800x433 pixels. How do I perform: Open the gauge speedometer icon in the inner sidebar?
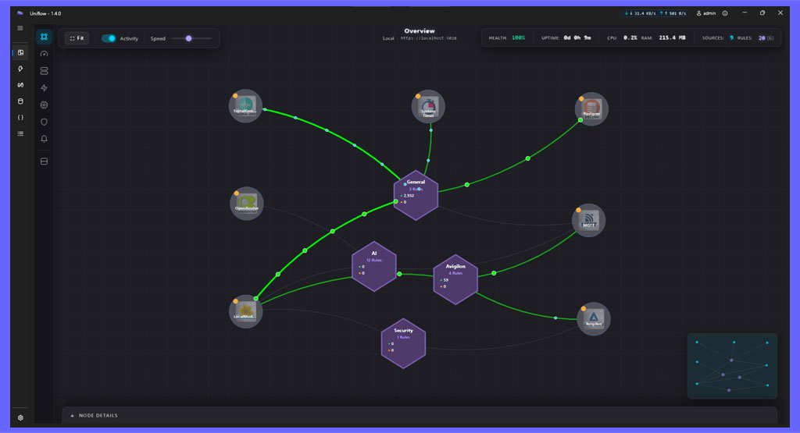pyautogui.click(x=45, y=54)
